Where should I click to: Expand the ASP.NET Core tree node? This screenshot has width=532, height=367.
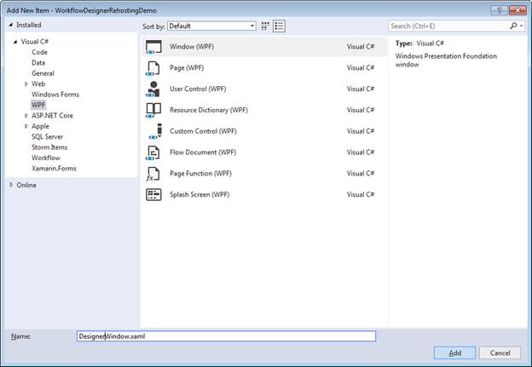click(x=26, y=116)
